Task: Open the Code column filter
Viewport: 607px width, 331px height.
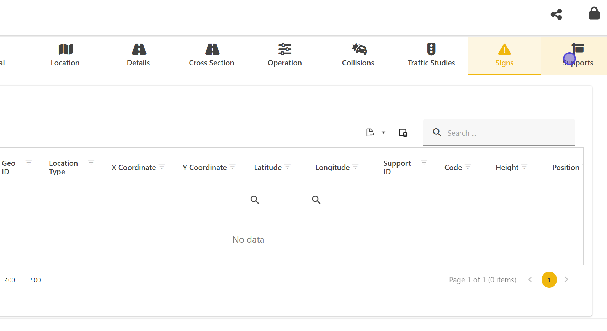Action: (468, 167)
